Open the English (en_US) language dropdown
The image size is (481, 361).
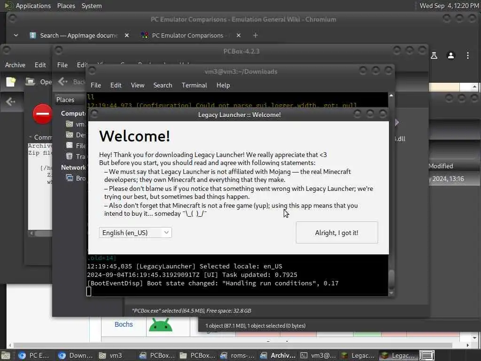[135, 233]
